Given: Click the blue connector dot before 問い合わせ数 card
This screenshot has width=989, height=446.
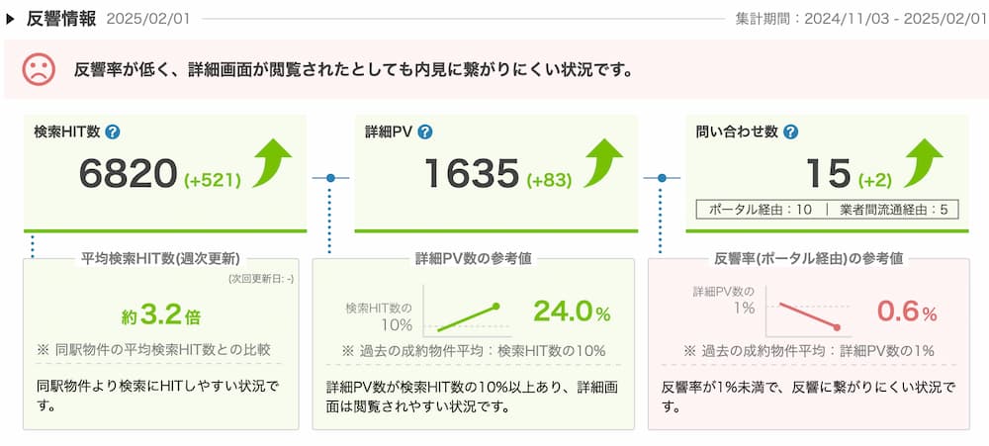Looking at the screenshot, I should (662, 179).
